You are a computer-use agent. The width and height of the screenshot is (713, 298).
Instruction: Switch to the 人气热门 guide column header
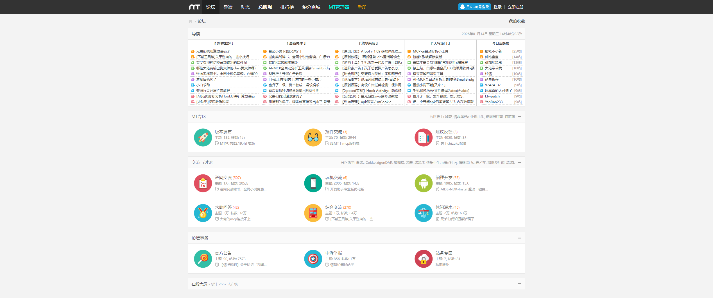(440, 44)
